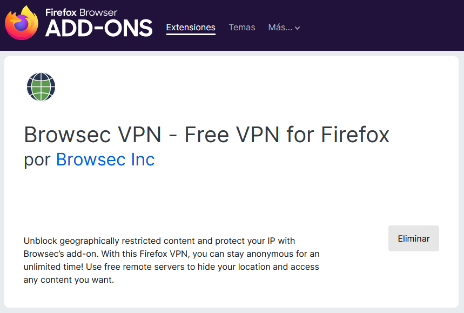Image resolution: width=464 pixels, height=313 pixels.
Task: Click the word 'por' before author name
Action: click(x=37, y=160)
